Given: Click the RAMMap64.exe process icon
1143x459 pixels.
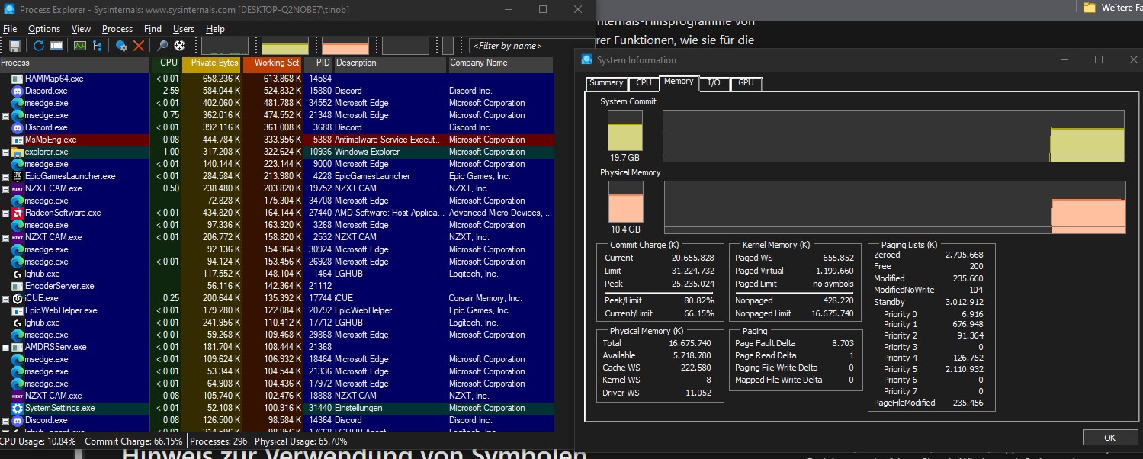Looking at the screenshot, I should pyautogui.click(x=18, y=79).
